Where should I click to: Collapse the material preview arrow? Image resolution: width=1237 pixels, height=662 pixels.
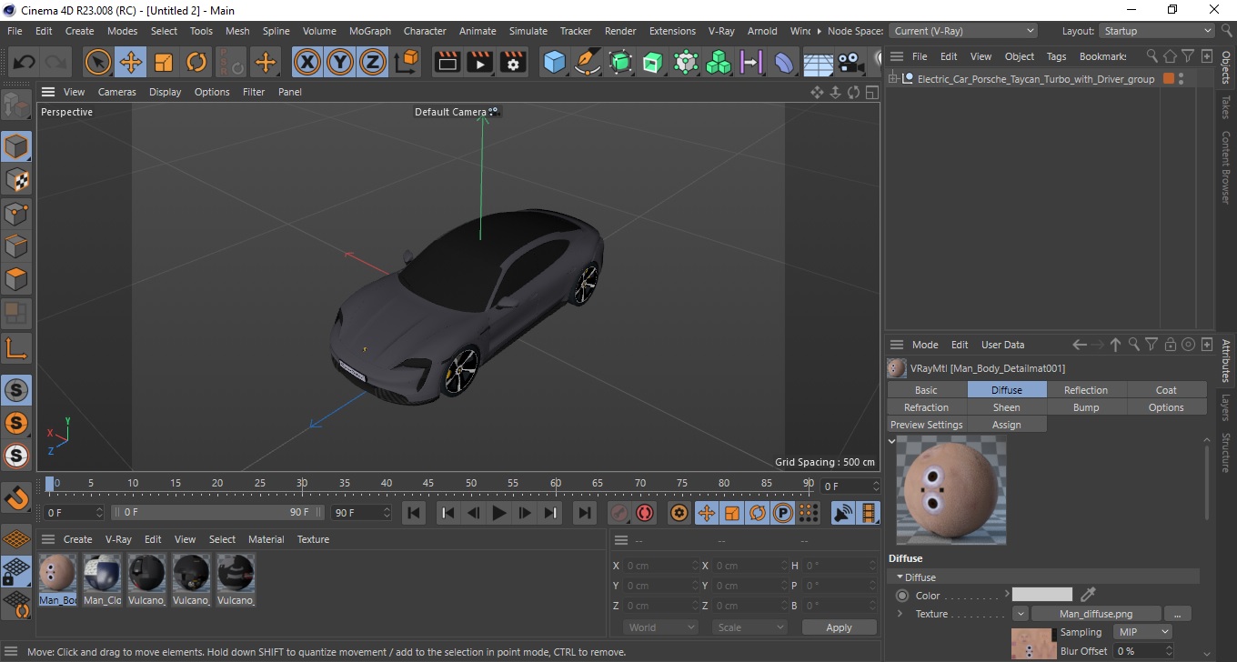[x=892, y=441]
